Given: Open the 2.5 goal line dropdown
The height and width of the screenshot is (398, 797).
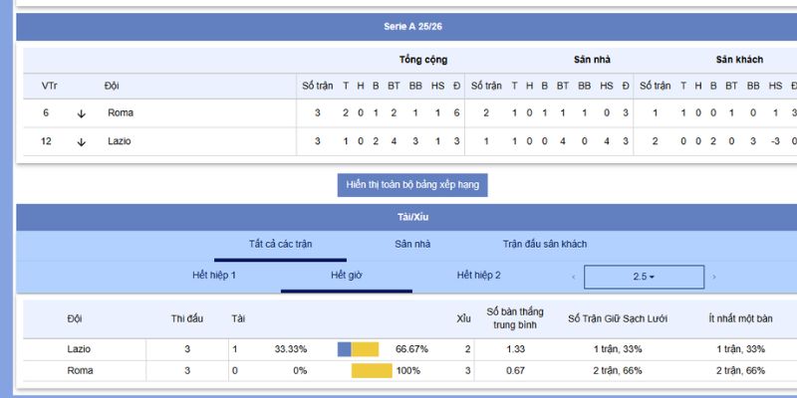Looking at the screenshot, I should (644, 277).
